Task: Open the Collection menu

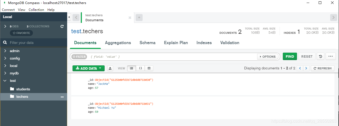Action: [x=36, y=10]
